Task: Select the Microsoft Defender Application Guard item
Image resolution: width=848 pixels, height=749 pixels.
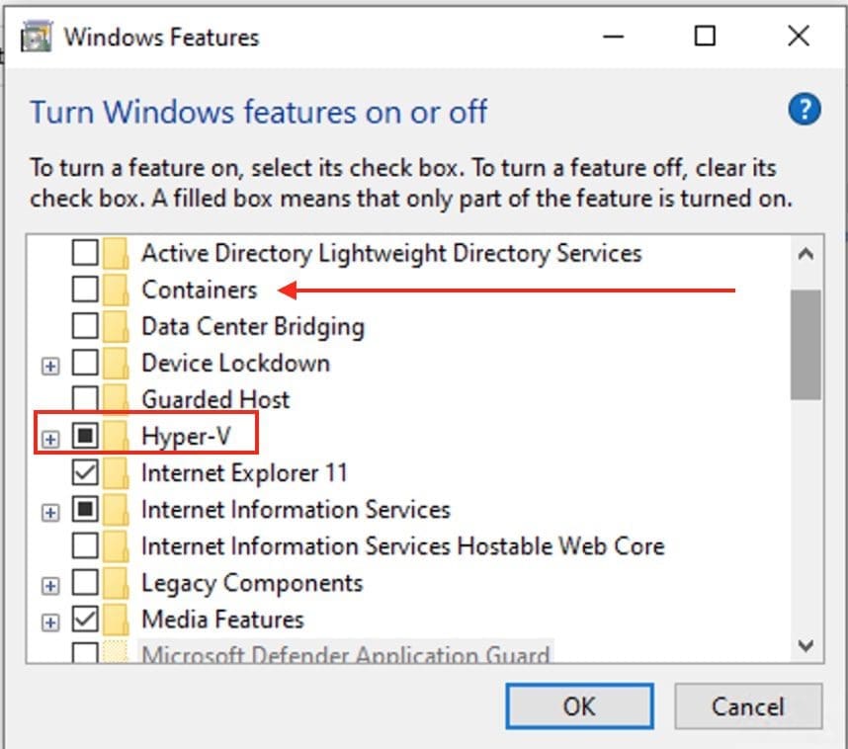Action: point(345,655)
